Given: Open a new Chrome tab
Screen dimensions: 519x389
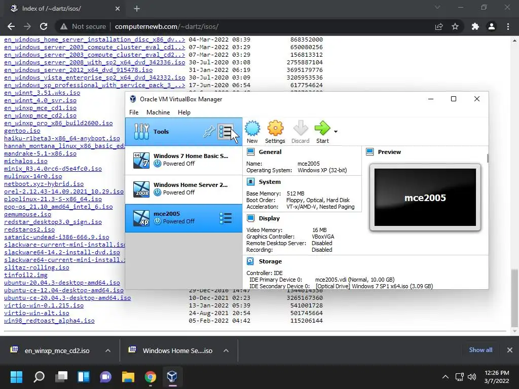Looking at the screenshot, I should (137, 9).
